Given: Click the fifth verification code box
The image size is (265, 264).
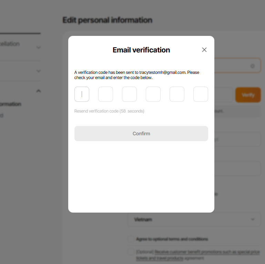Looking at the screenshot, I should tap(177, 94).
